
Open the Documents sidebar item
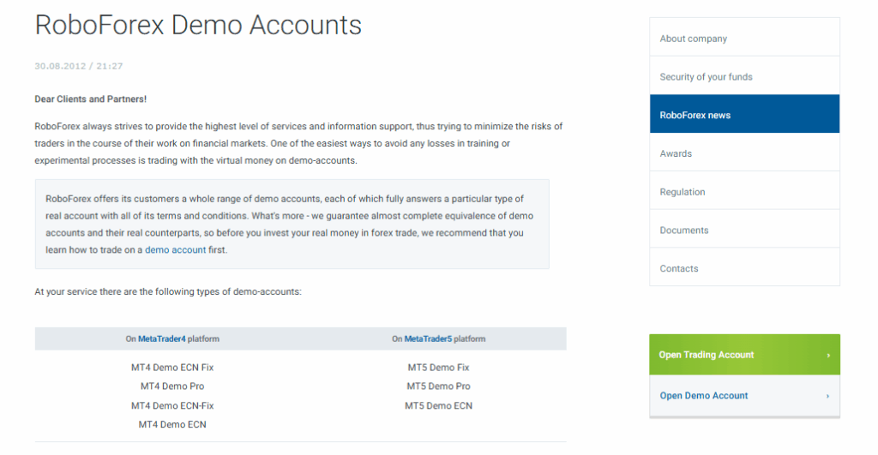point(744,230)
